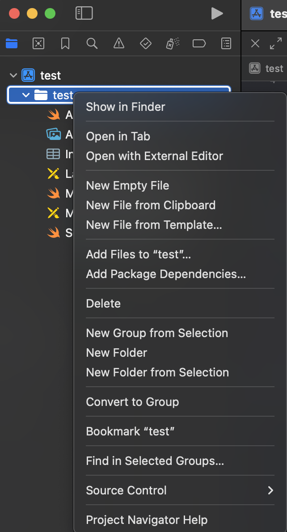Open the Source Control navigator icon
Screen dimensions: 287x532
tap(38, 43)
